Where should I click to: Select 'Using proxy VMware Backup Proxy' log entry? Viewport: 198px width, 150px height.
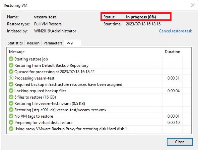[99, 129]
